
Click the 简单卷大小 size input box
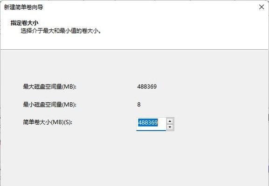coord(152,124)
